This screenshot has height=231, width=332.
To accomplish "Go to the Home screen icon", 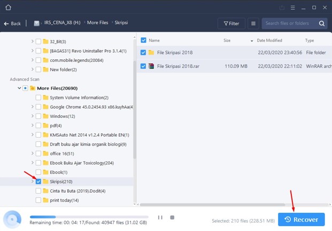I will click(8, 7).
